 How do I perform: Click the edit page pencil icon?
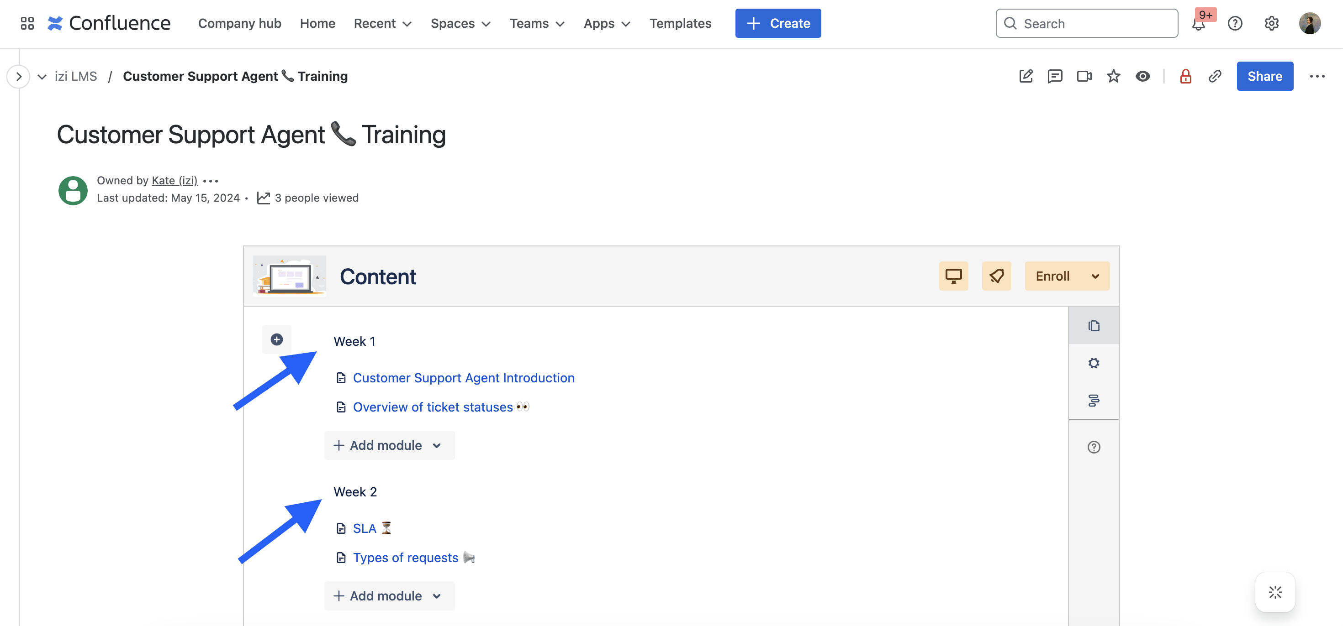tap(1026, 76)
